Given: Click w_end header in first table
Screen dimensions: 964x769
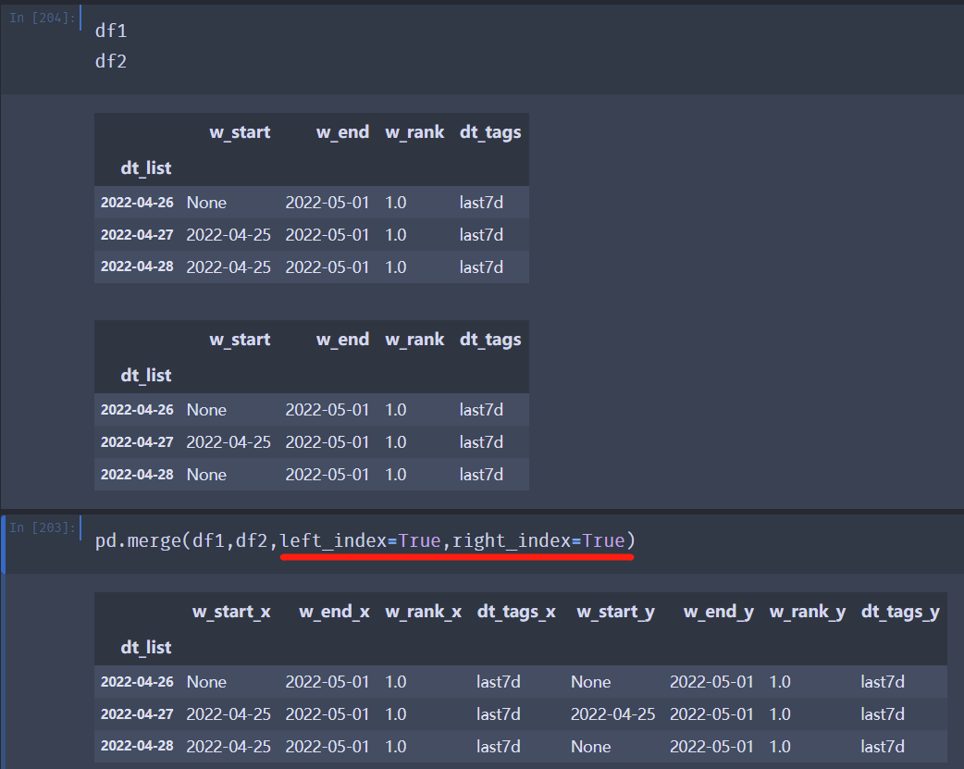Looking at the screenshot, I should [x=342, y=132].
